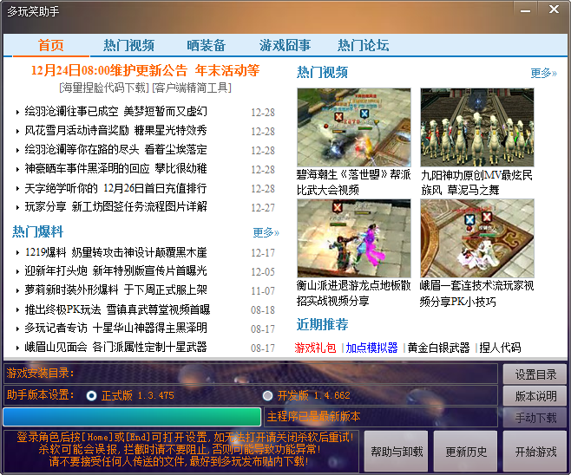Open the 游戏礼包 link
Screen dimensions: 571x475
[316, 348]
